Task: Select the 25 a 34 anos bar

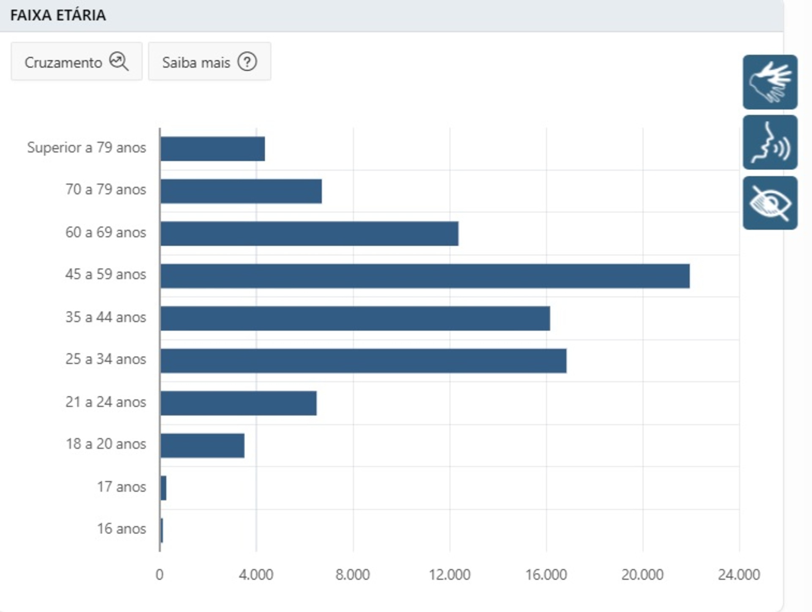Action: [x=363, y=361]
